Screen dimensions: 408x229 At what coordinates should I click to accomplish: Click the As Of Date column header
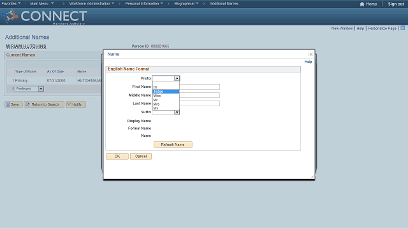55,71
